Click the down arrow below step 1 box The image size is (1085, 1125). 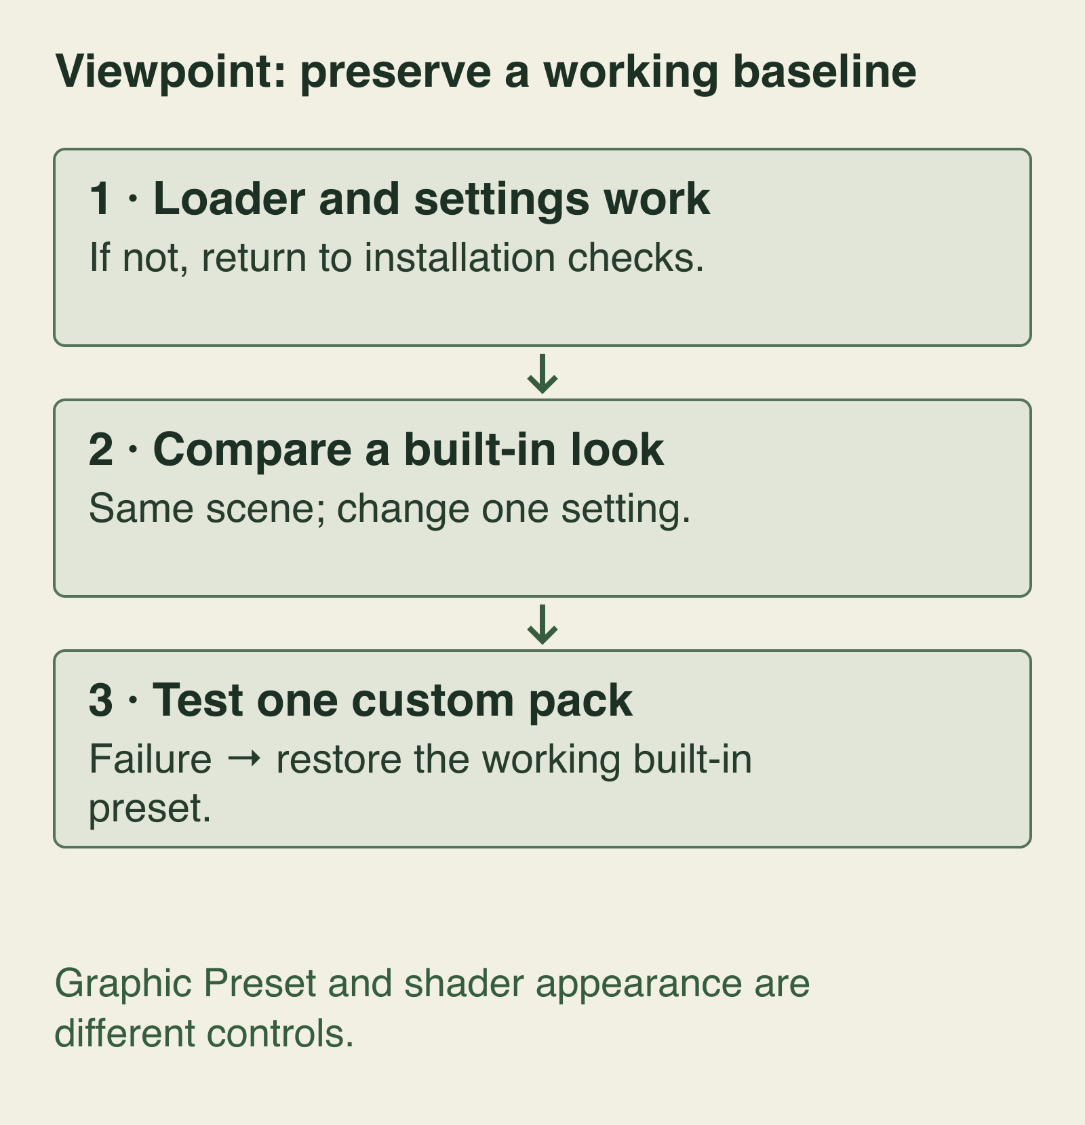point(542,373)
